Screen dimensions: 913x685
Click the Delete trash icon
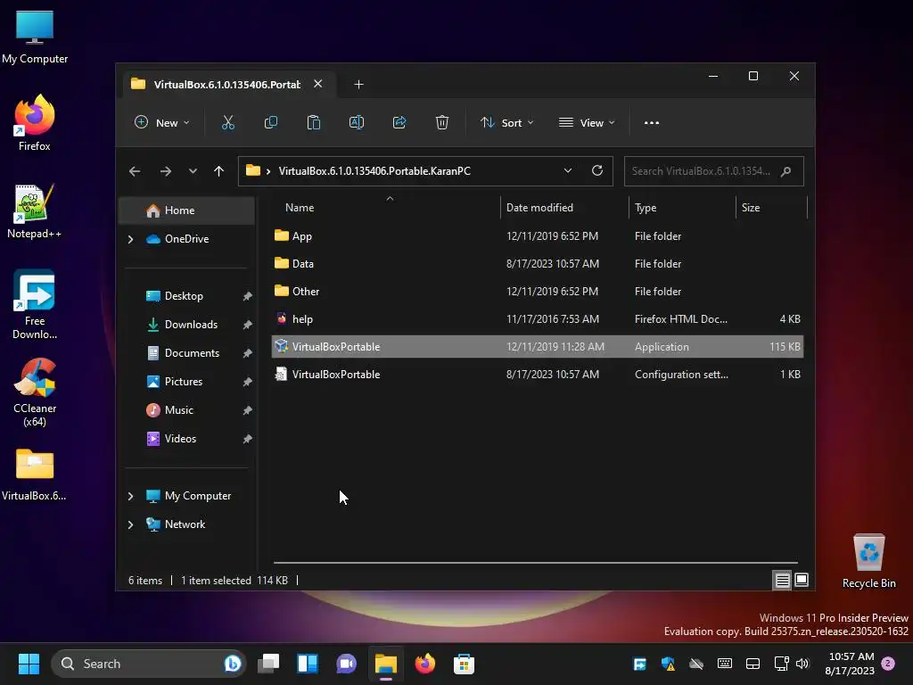(x=442, y=123)
